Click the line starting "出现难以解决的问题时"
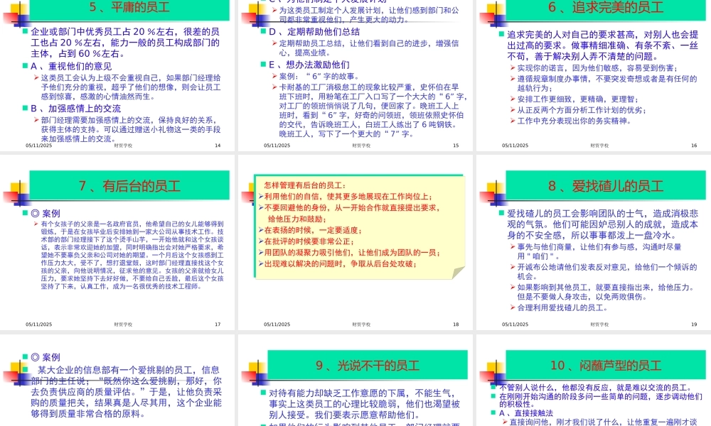This screenshot has height=426, width=711. [340, 263]
